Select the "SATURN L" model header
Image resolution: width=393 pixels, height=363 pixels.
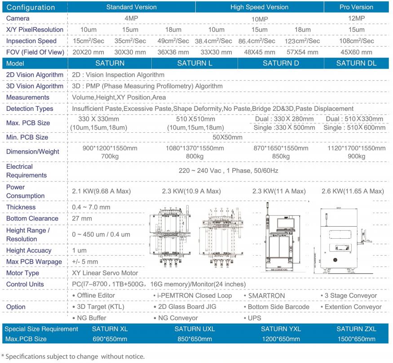click(x=195, y=63)
